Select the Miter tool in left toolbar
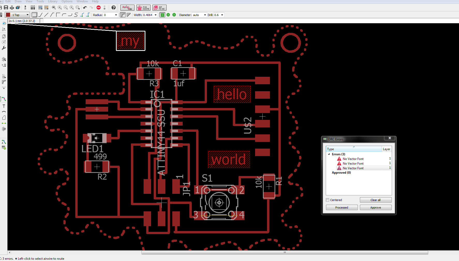Screen dimensions: 459x261 [x=4, y=82]
